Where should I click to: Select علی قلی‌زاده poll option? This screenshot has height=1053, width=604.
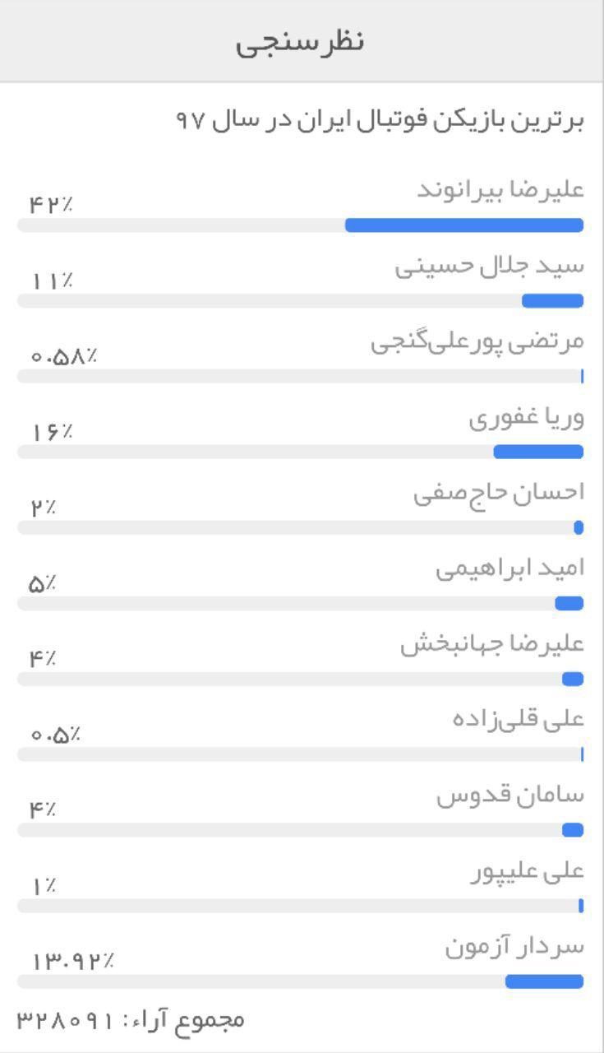pos(518,719)
